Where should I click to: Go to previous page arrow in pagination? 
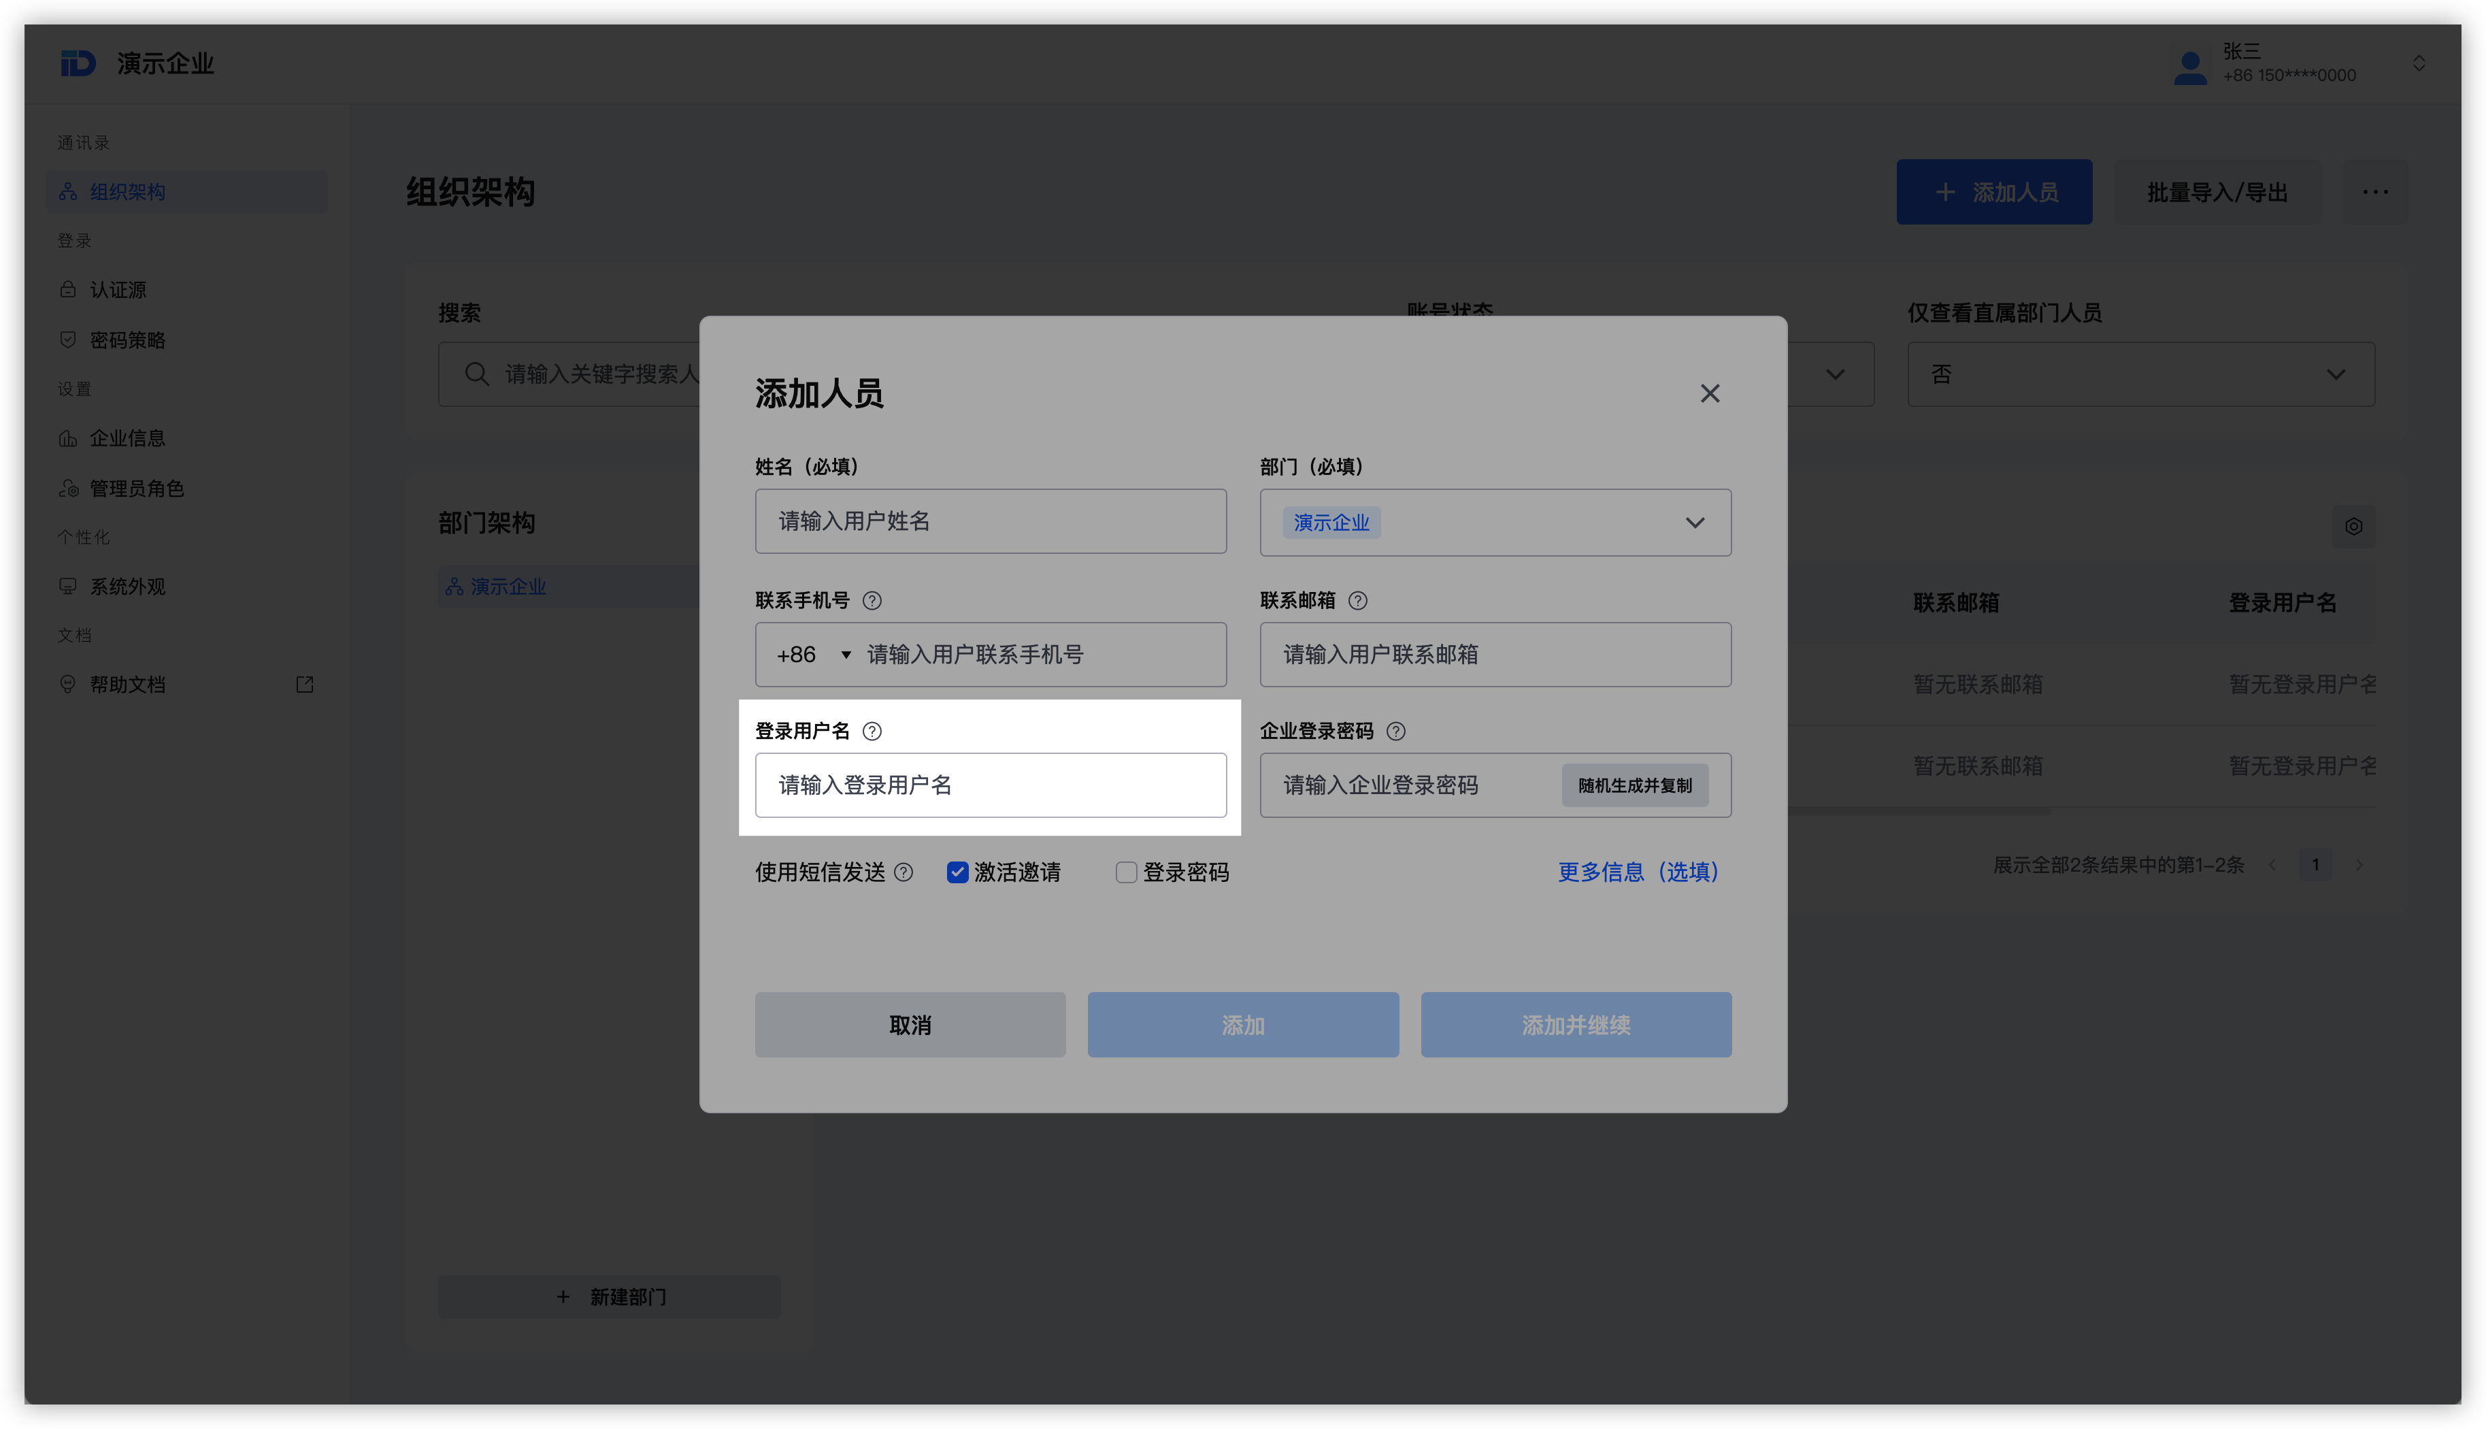(x=2272, y=865)
